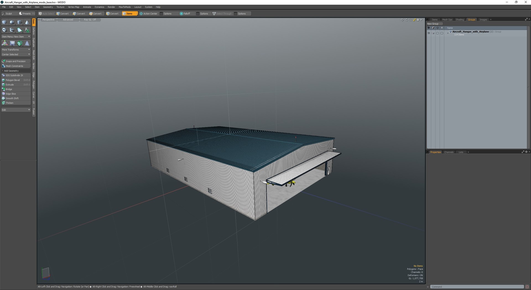This screenshot has width=531, height=290.
Task: Switch to the Shading tab
Action: click(460, 20)
